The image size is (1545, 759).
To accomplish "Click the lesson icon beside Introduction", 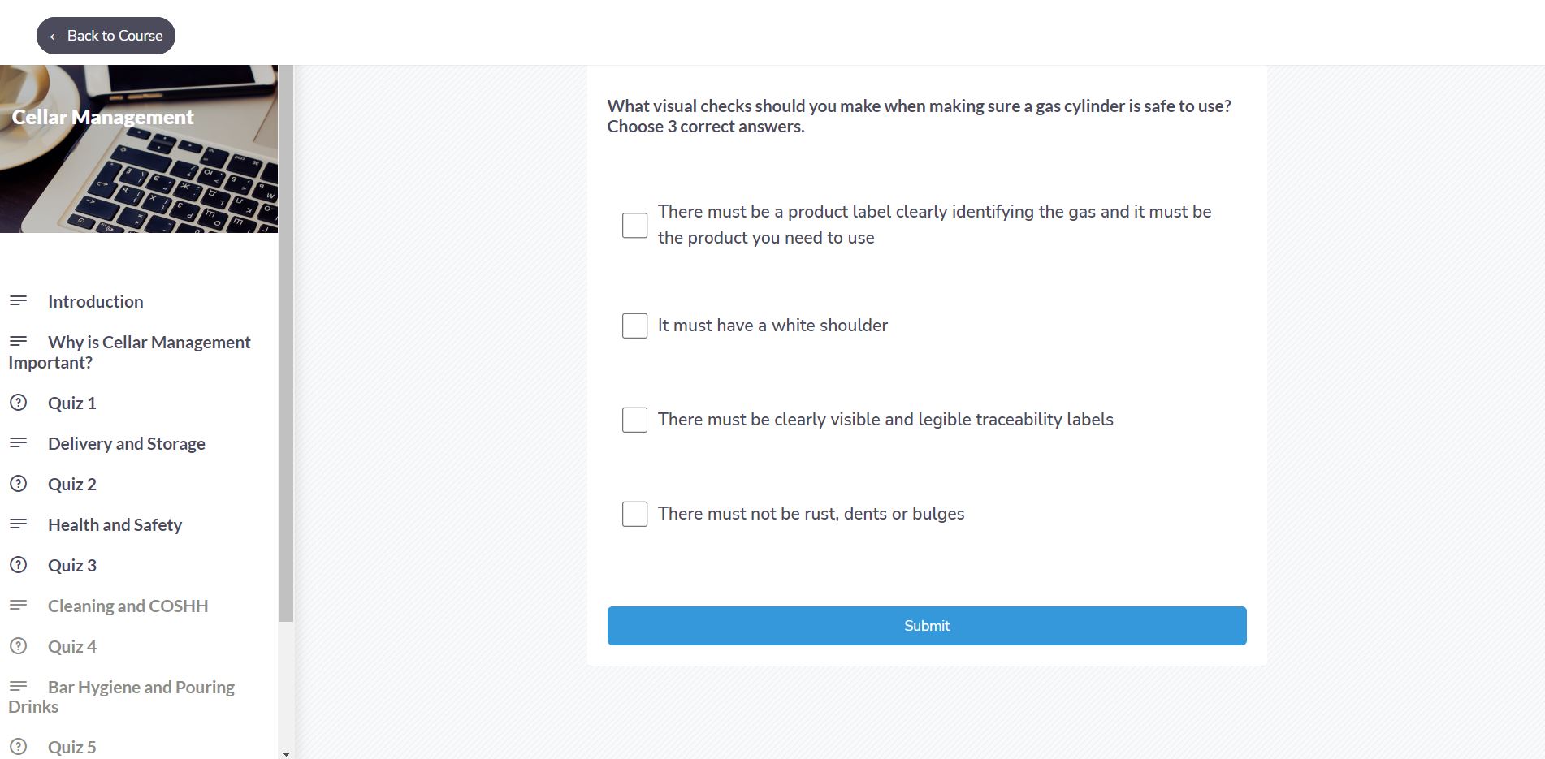I will coord(18,301).
